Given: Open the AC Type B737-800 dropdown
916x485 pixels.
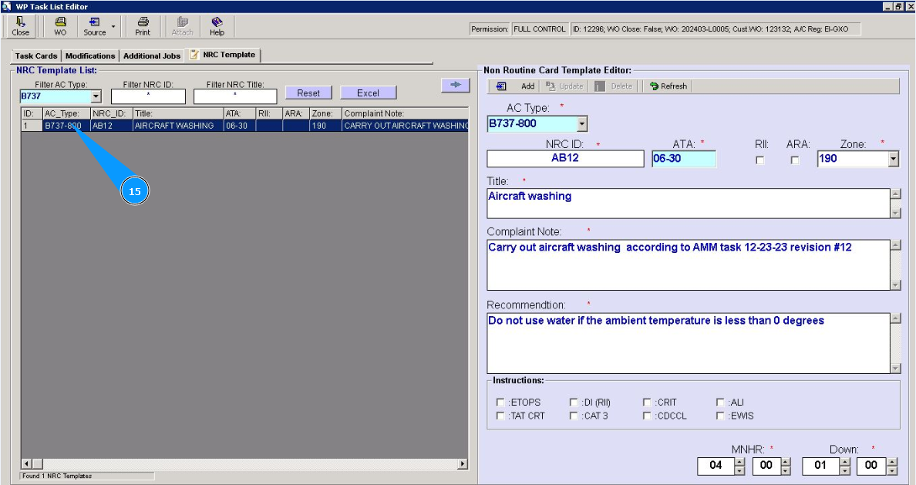Looking at the screenshot, I should 581,124.
